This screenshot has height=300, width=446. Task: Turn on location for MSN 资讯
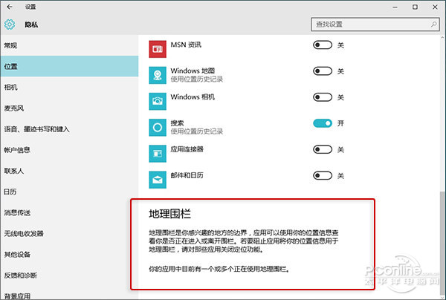[323, 45]
